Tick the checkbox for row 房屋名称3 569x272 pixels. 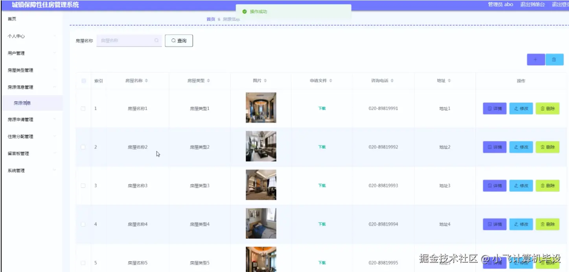coord(83,186)
